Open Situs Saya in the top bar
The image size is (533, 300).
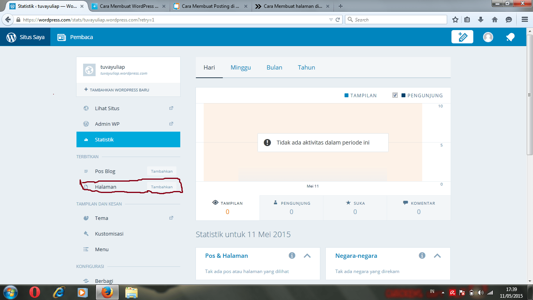(x=25, y=37)
